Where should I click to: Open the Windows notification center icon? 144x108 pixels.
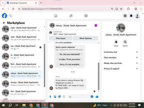point(139,105)
